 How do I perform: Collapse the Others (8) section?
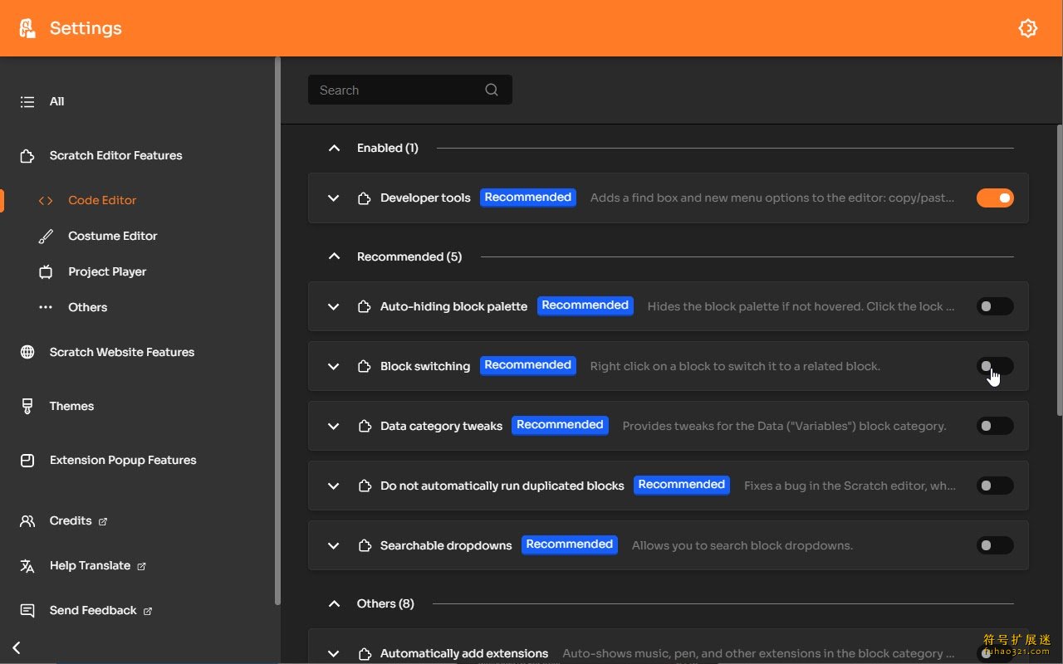(334, 604)
